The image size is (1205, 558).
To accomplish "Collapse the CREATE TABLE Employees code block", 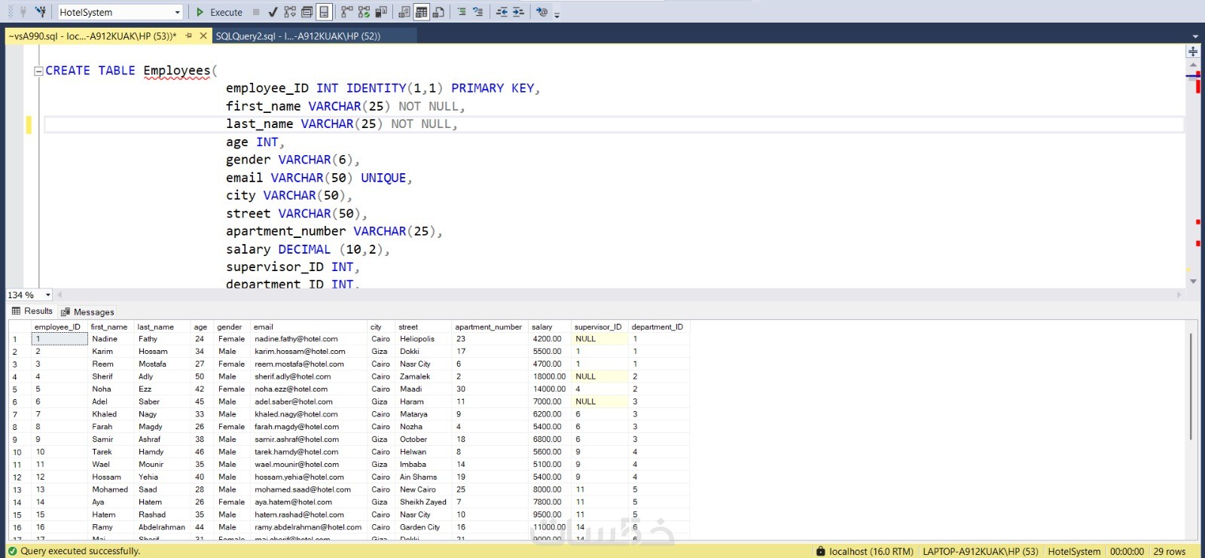I will pos(38,71).
